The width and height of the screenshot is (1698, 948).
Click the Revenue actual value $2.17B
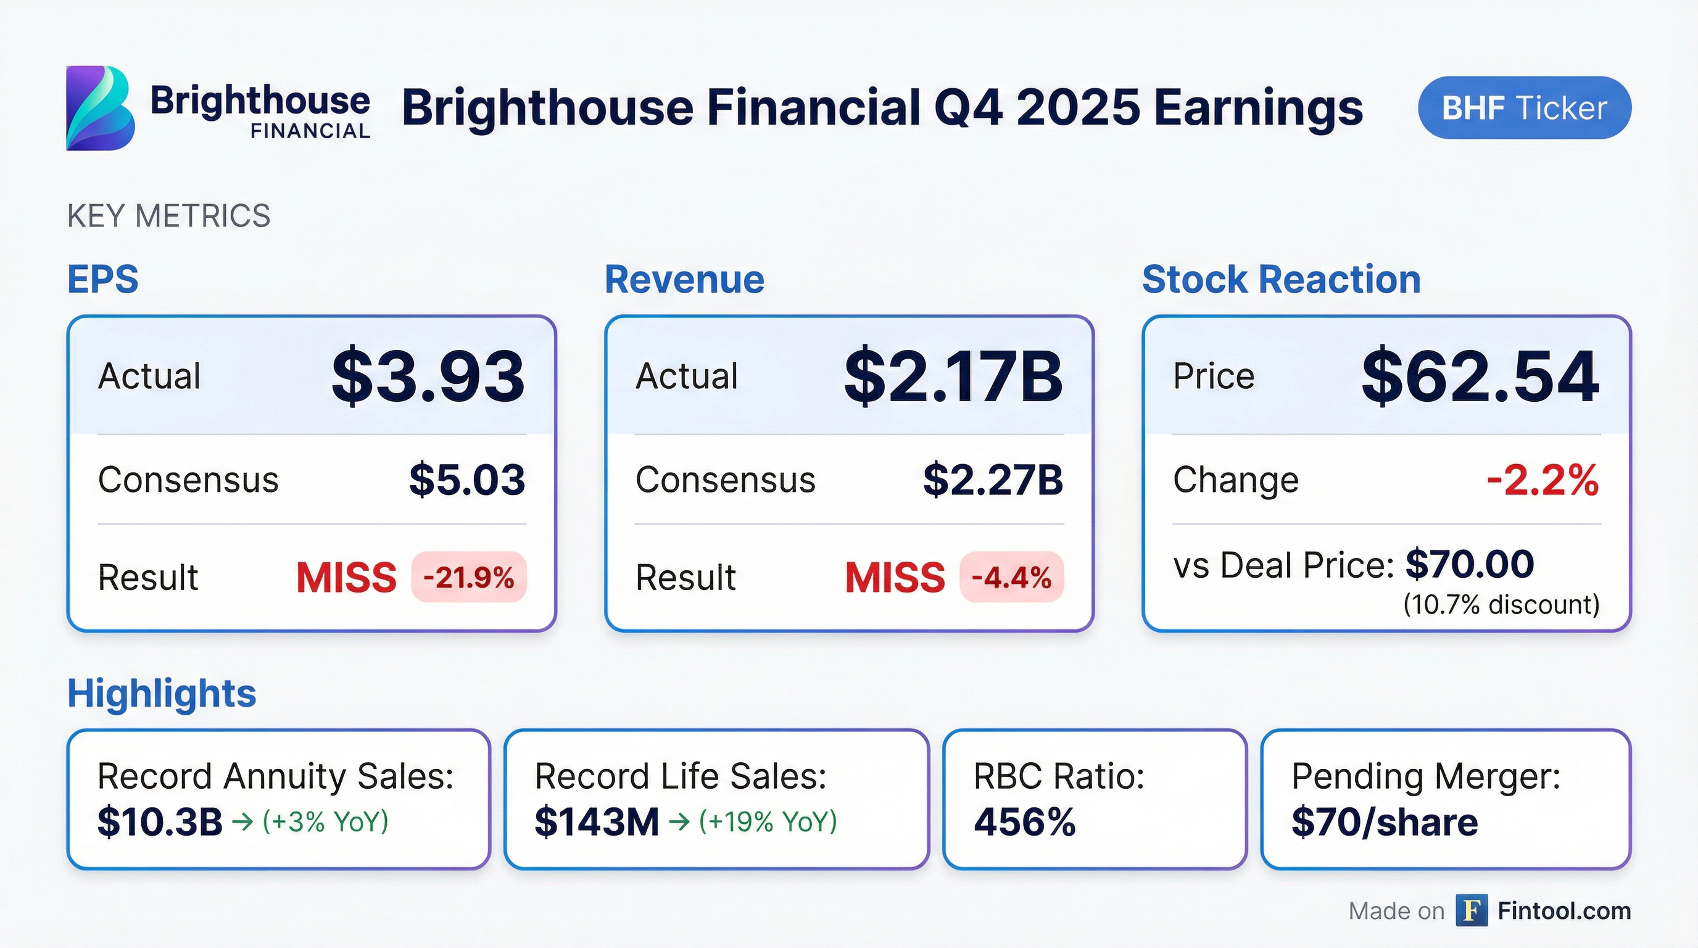[x=953, y=376]
